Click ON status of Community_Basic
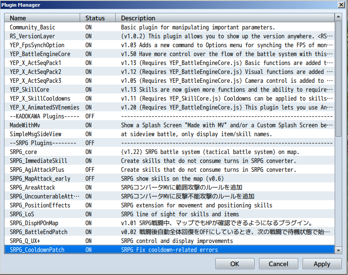The height and width of the screenshot is (275, 348). coord(88,27)
